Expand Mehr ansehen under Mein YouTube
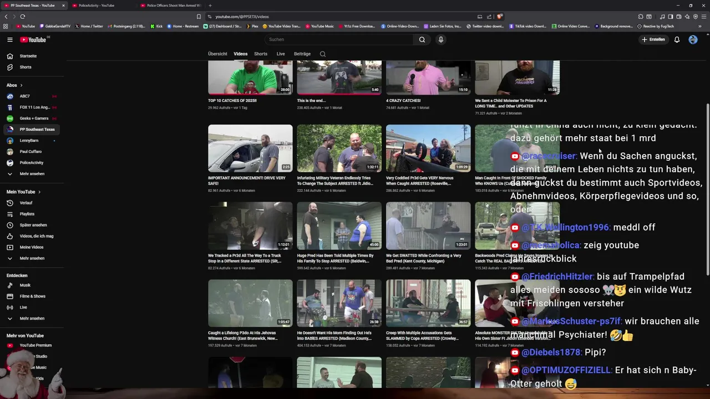This screenshot has height=399, width=710. coord(33,258)
